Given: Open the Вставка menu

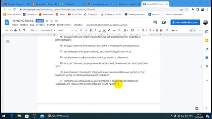Looking at the screenshot, I should 40,25.
